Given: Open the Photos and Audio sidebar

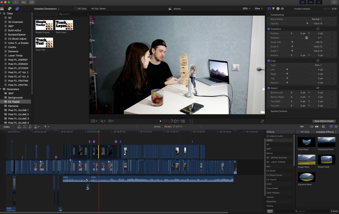Looking at the screenshot, I should (10, 9).
